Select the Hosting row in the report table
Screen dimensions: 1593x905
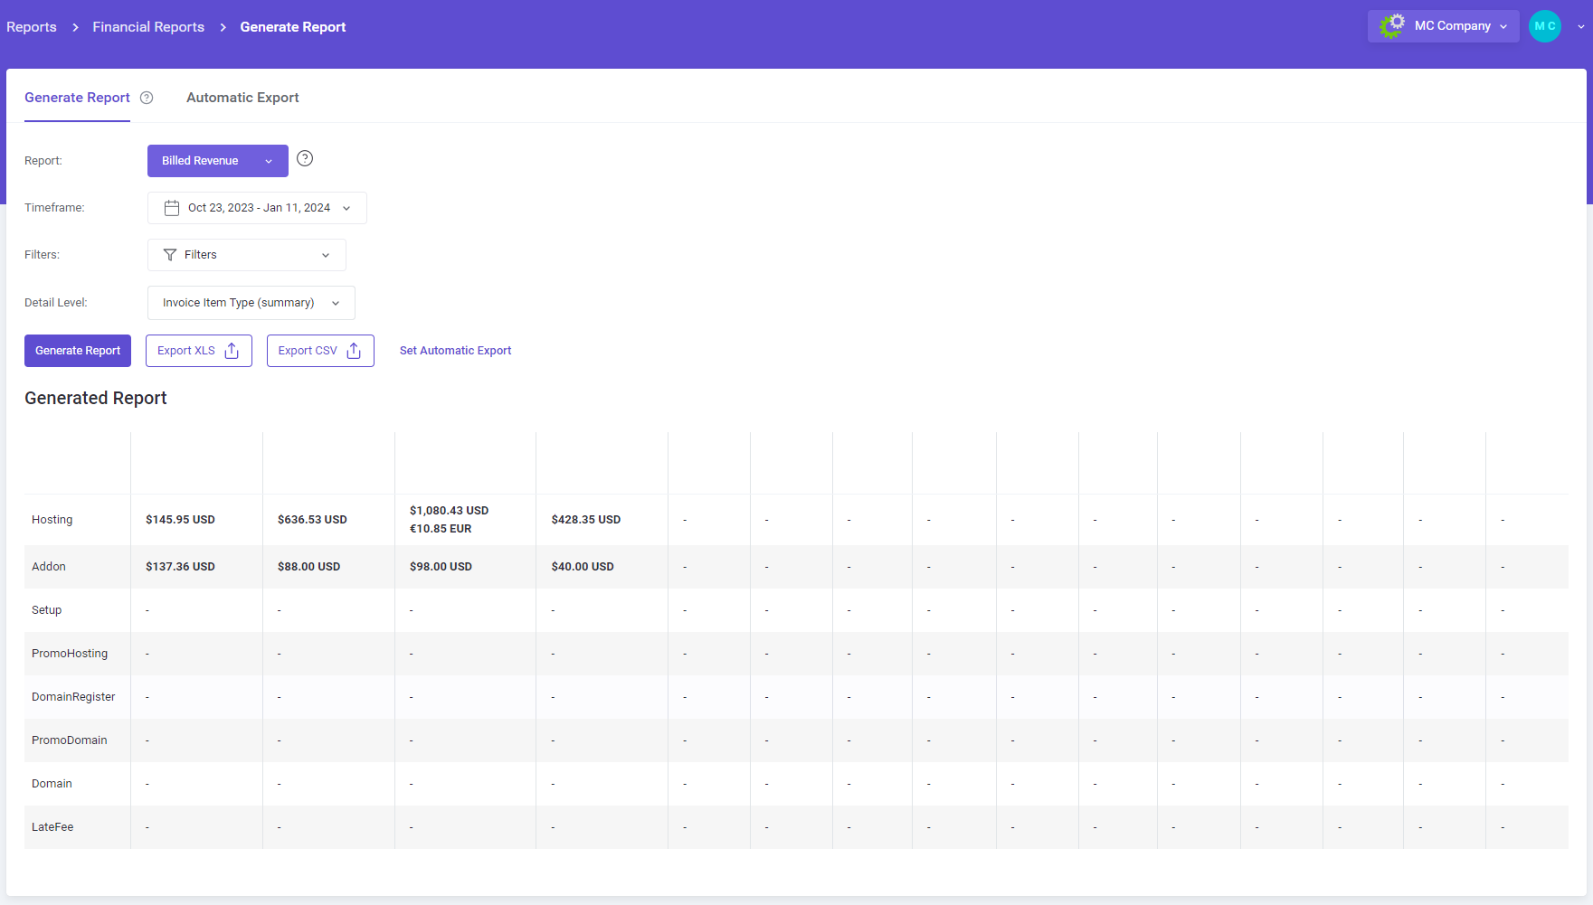[52, 519]
